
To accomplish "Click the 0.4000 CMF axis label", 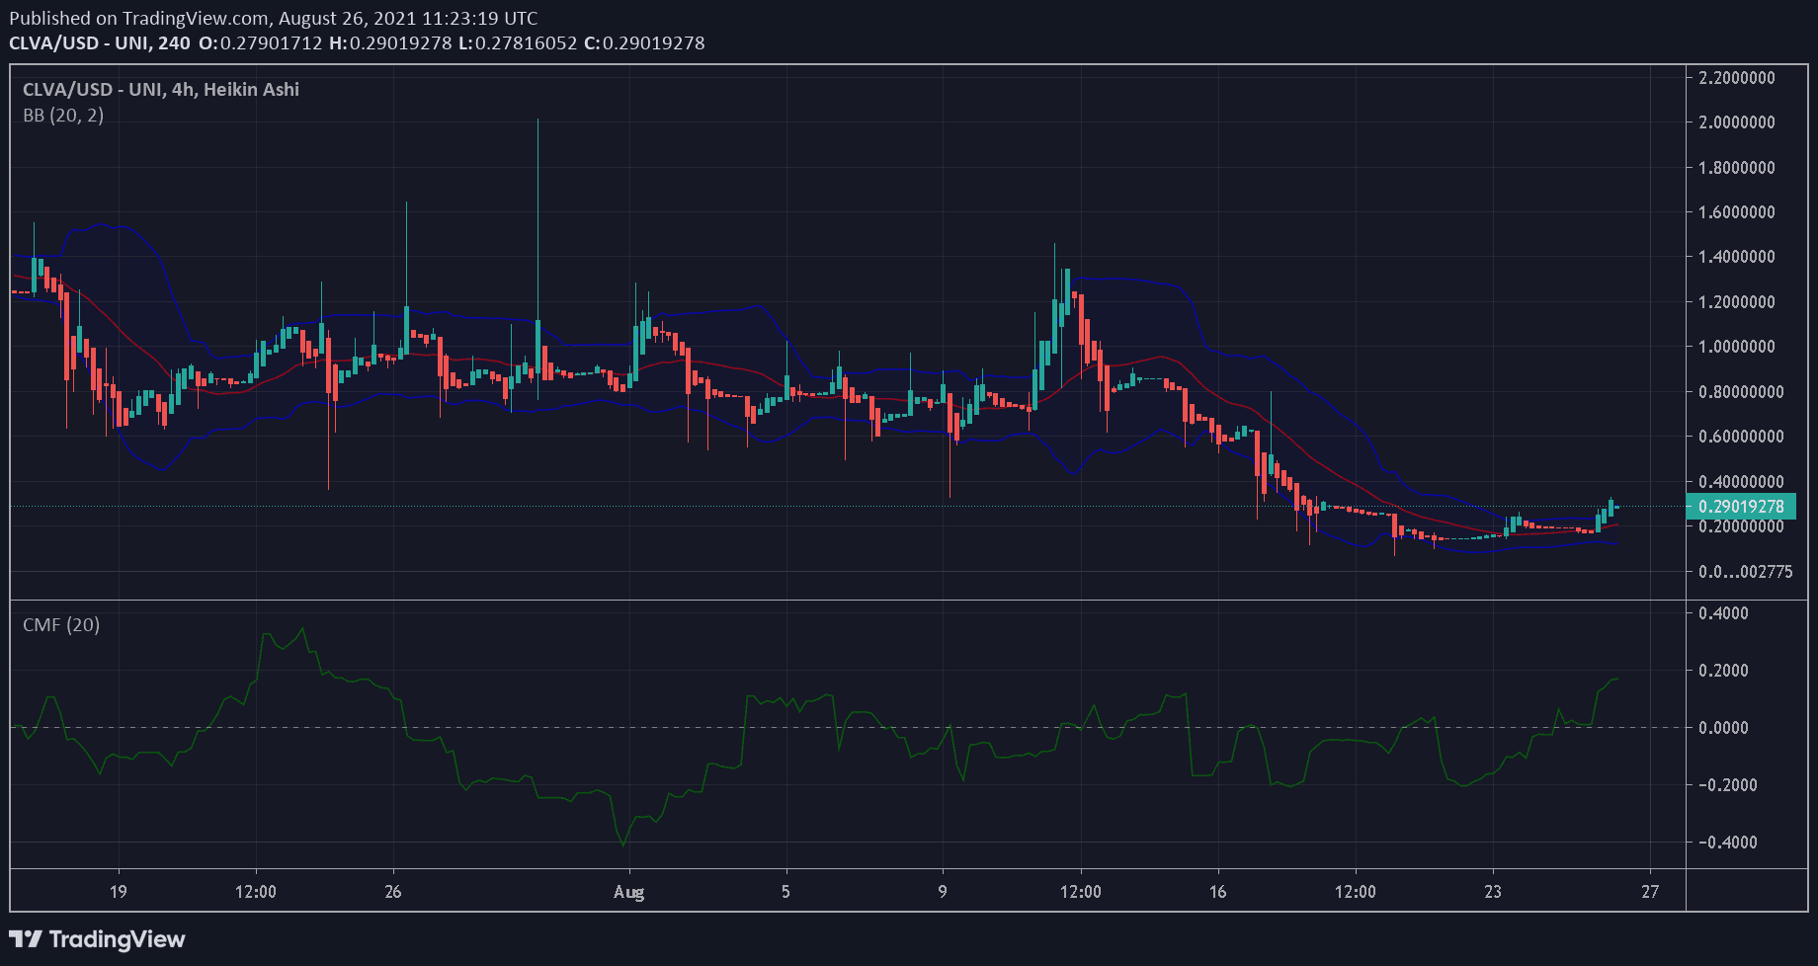I will 1723,613.
